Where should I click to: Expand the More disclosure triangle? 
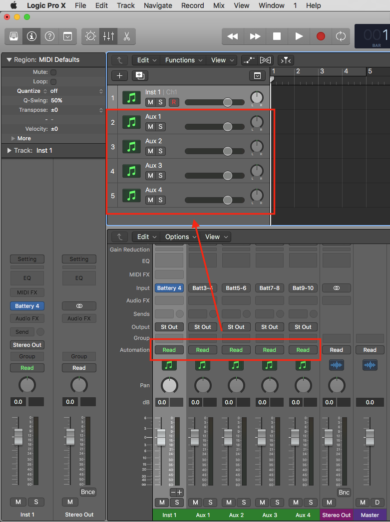(x=13, y=138)
